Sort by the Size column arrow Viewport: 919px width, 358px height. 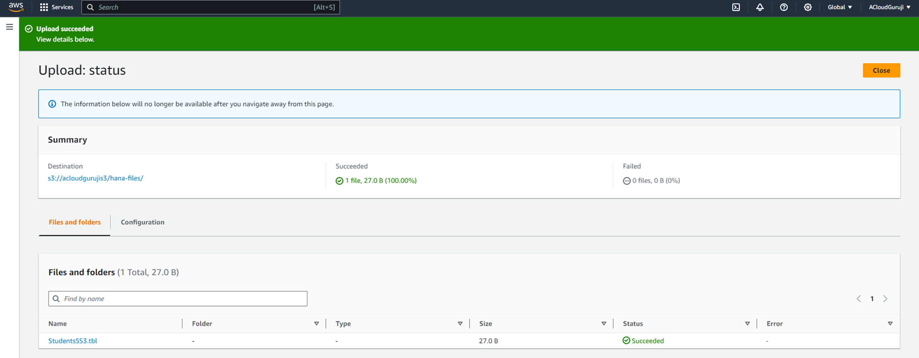(603, 324)
